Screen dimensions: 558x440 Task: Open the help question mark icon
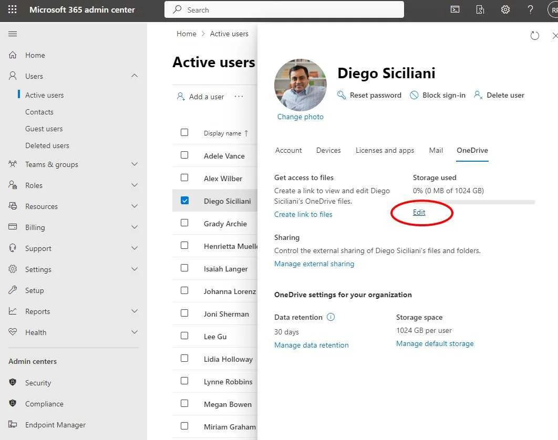(530, 9)
